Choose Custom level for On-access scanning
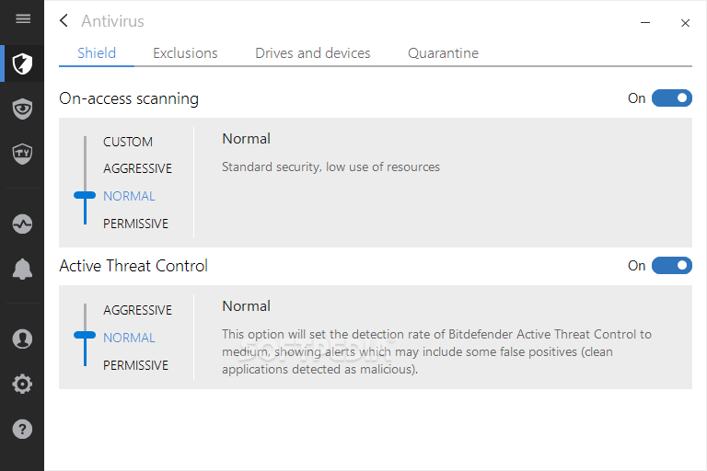 pos(128,142)
